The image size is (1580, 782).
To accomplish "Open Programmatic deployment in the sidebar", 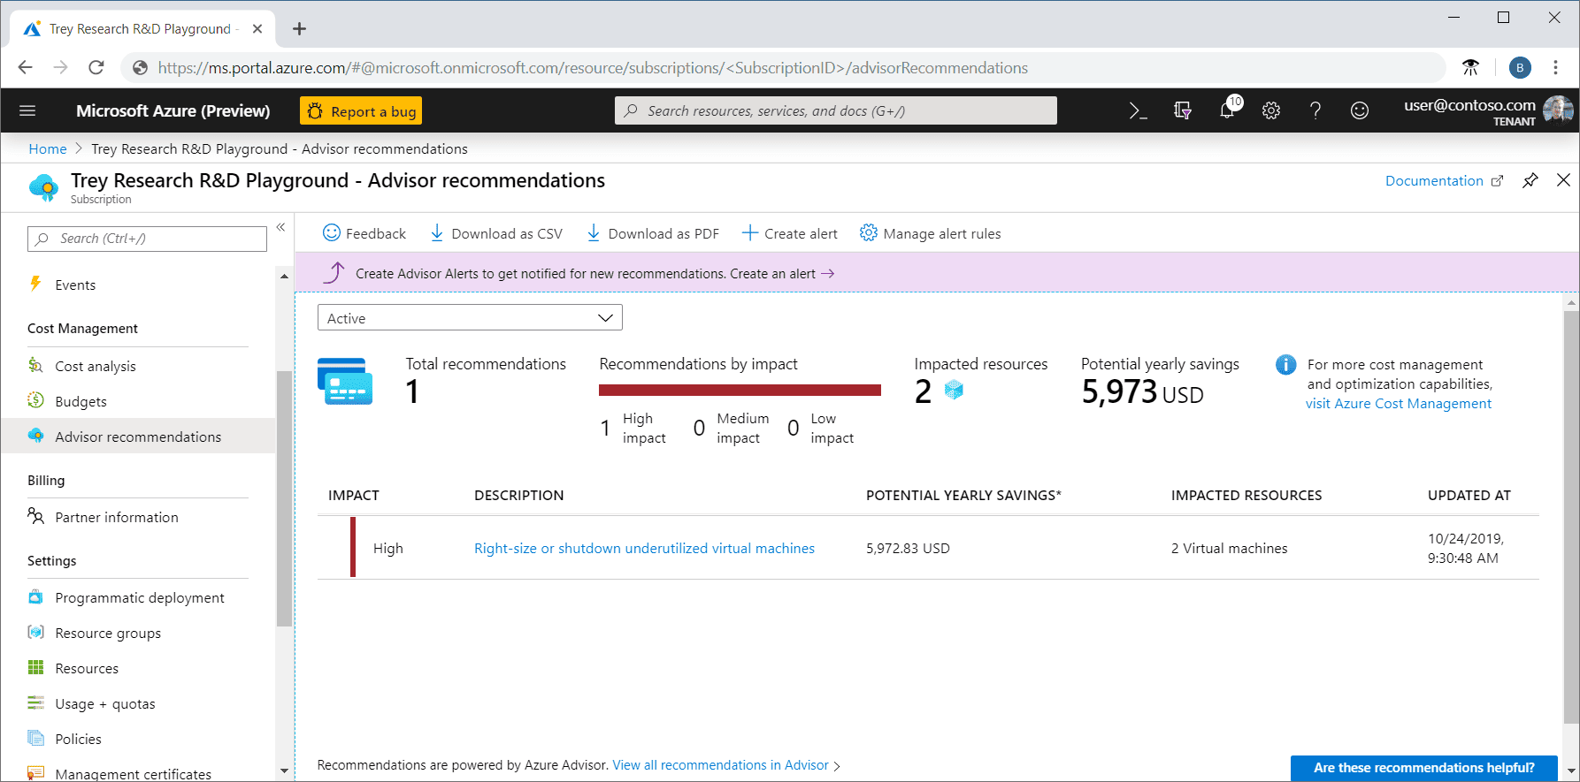I will [138, 597].
